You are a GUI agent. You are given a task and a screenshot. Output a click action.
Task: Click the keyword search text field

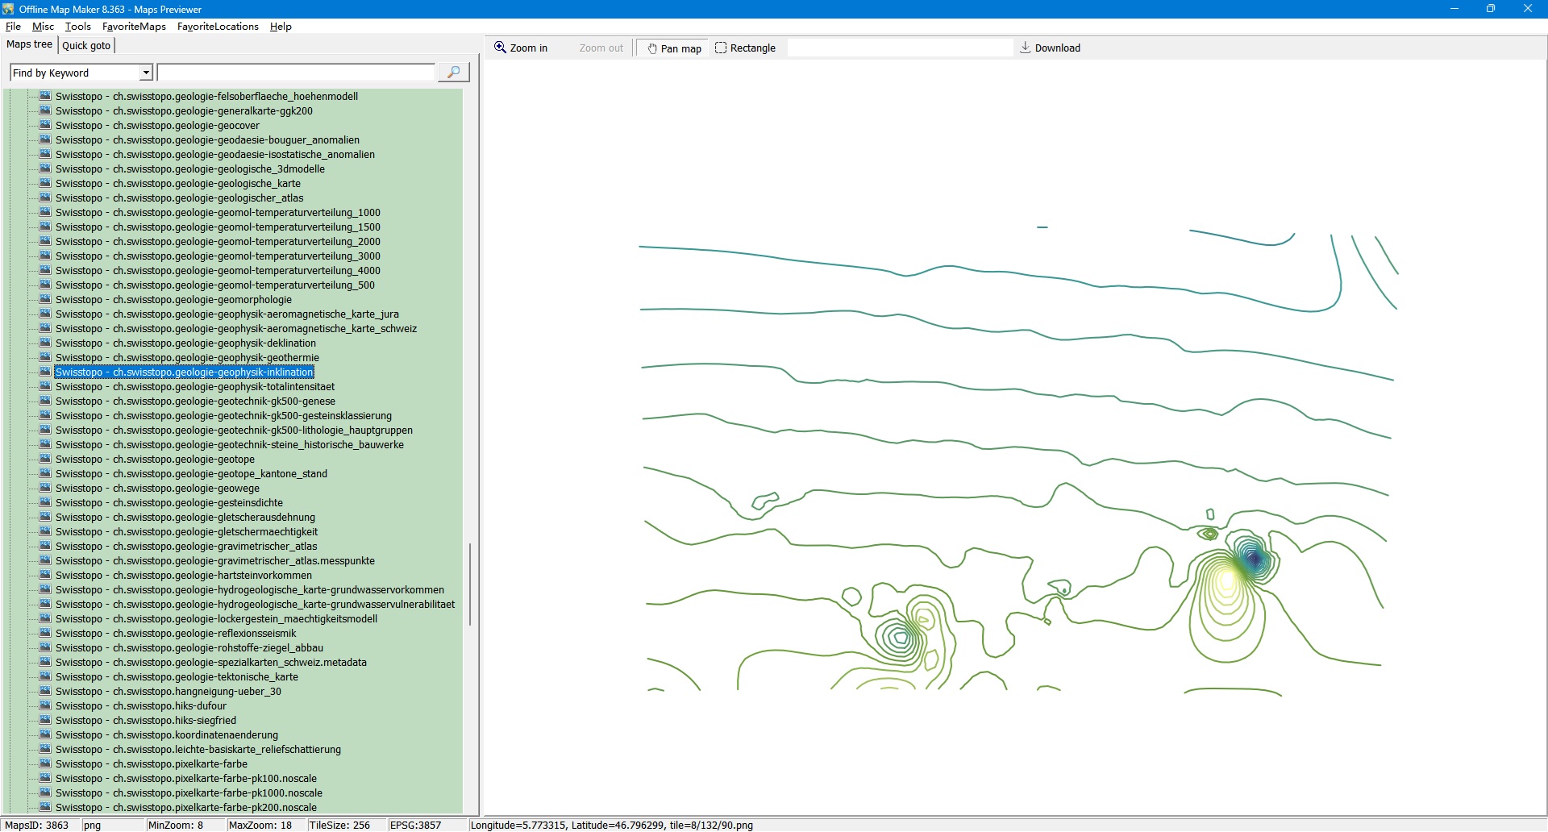(296, 73)
